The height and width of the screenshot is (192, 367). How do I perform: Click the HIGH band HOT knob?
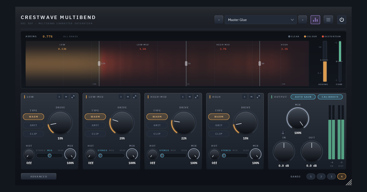(214, 154)
